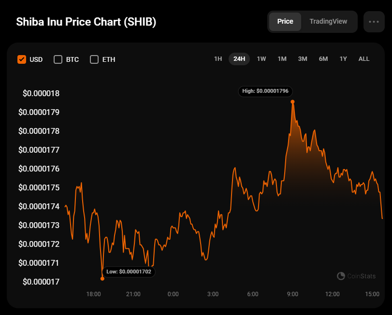The image size is (392, 315).
Task: Click the High: $0.00001796 label
Action: tap(266, 91)
